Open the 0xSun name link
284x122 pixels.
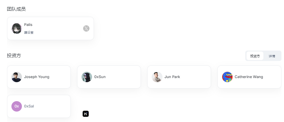tap(100, 77)
